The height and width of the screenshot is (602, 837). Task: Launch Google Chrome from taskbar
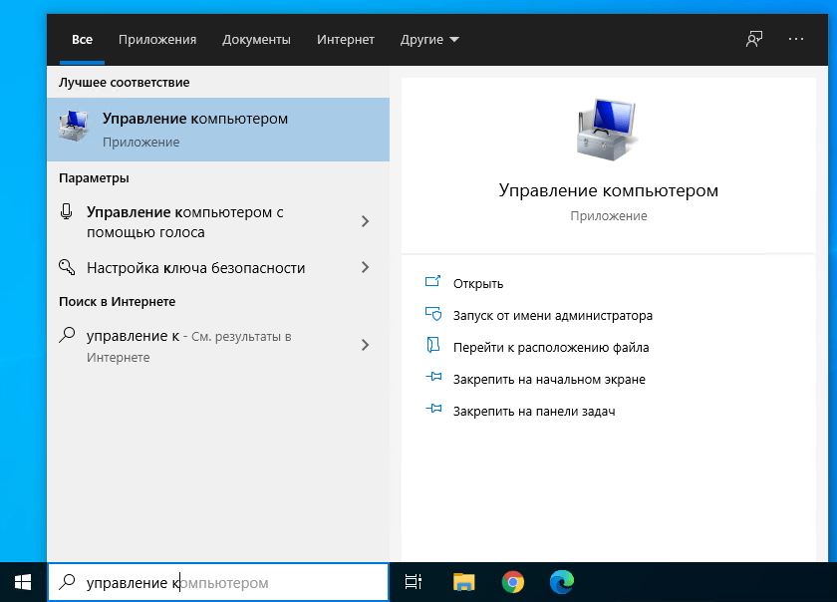point(512,582)
